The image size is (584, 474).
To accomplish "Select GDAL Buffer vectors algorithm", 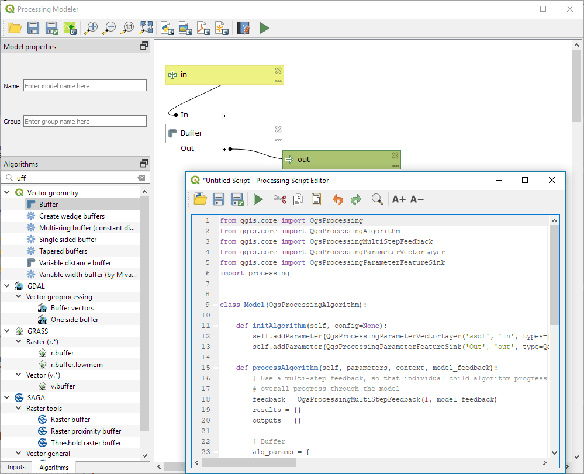I will (x=72, y=308).
